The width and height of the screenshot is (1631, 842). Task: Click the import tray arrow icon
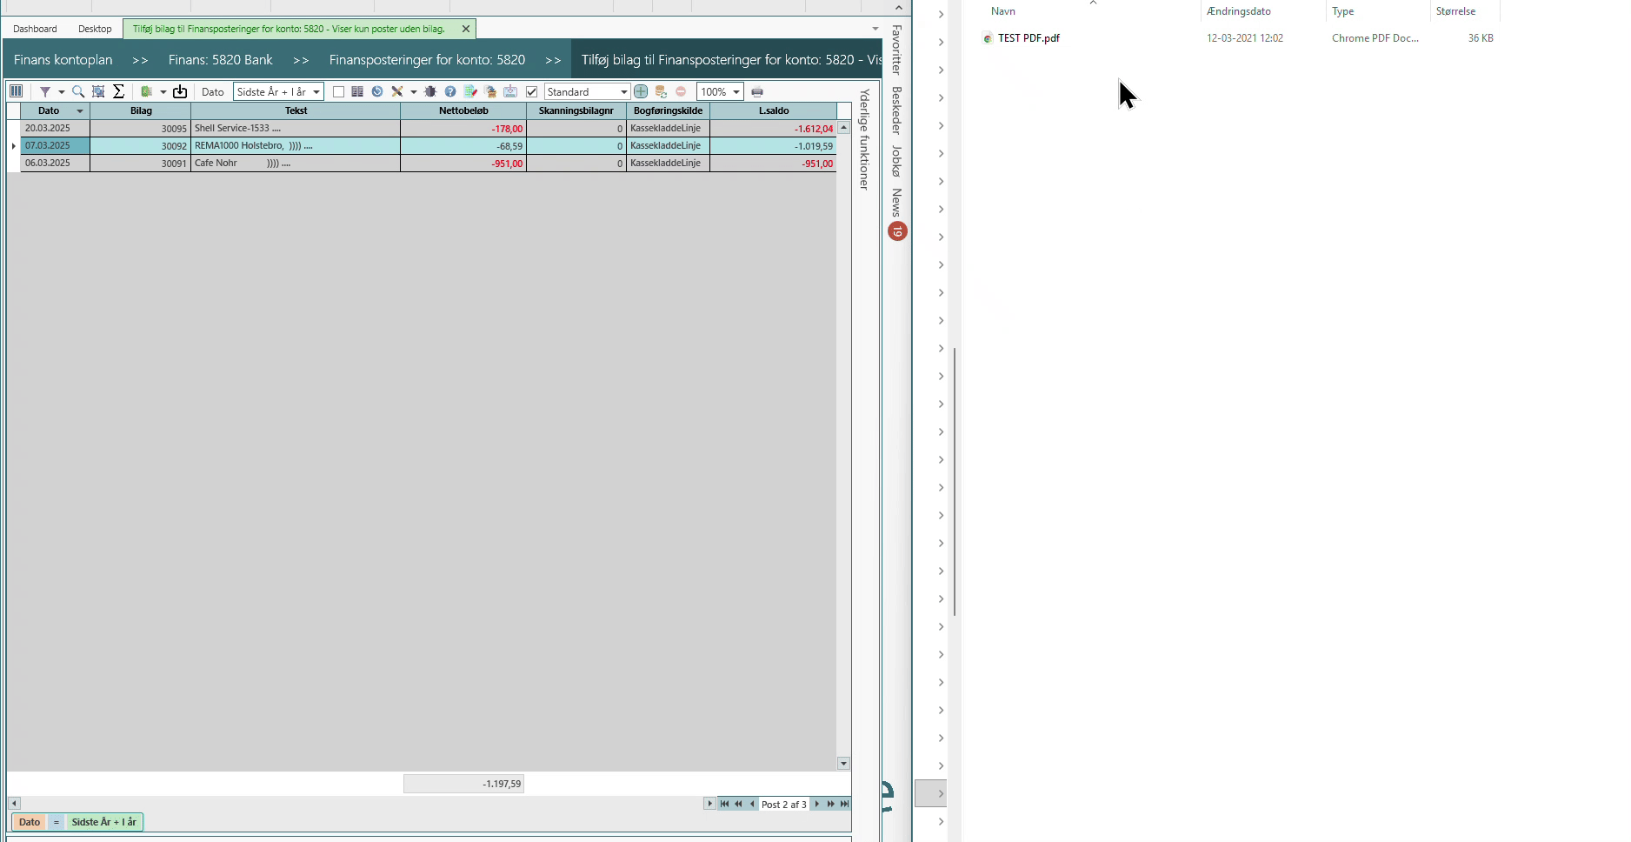(180, 91)
